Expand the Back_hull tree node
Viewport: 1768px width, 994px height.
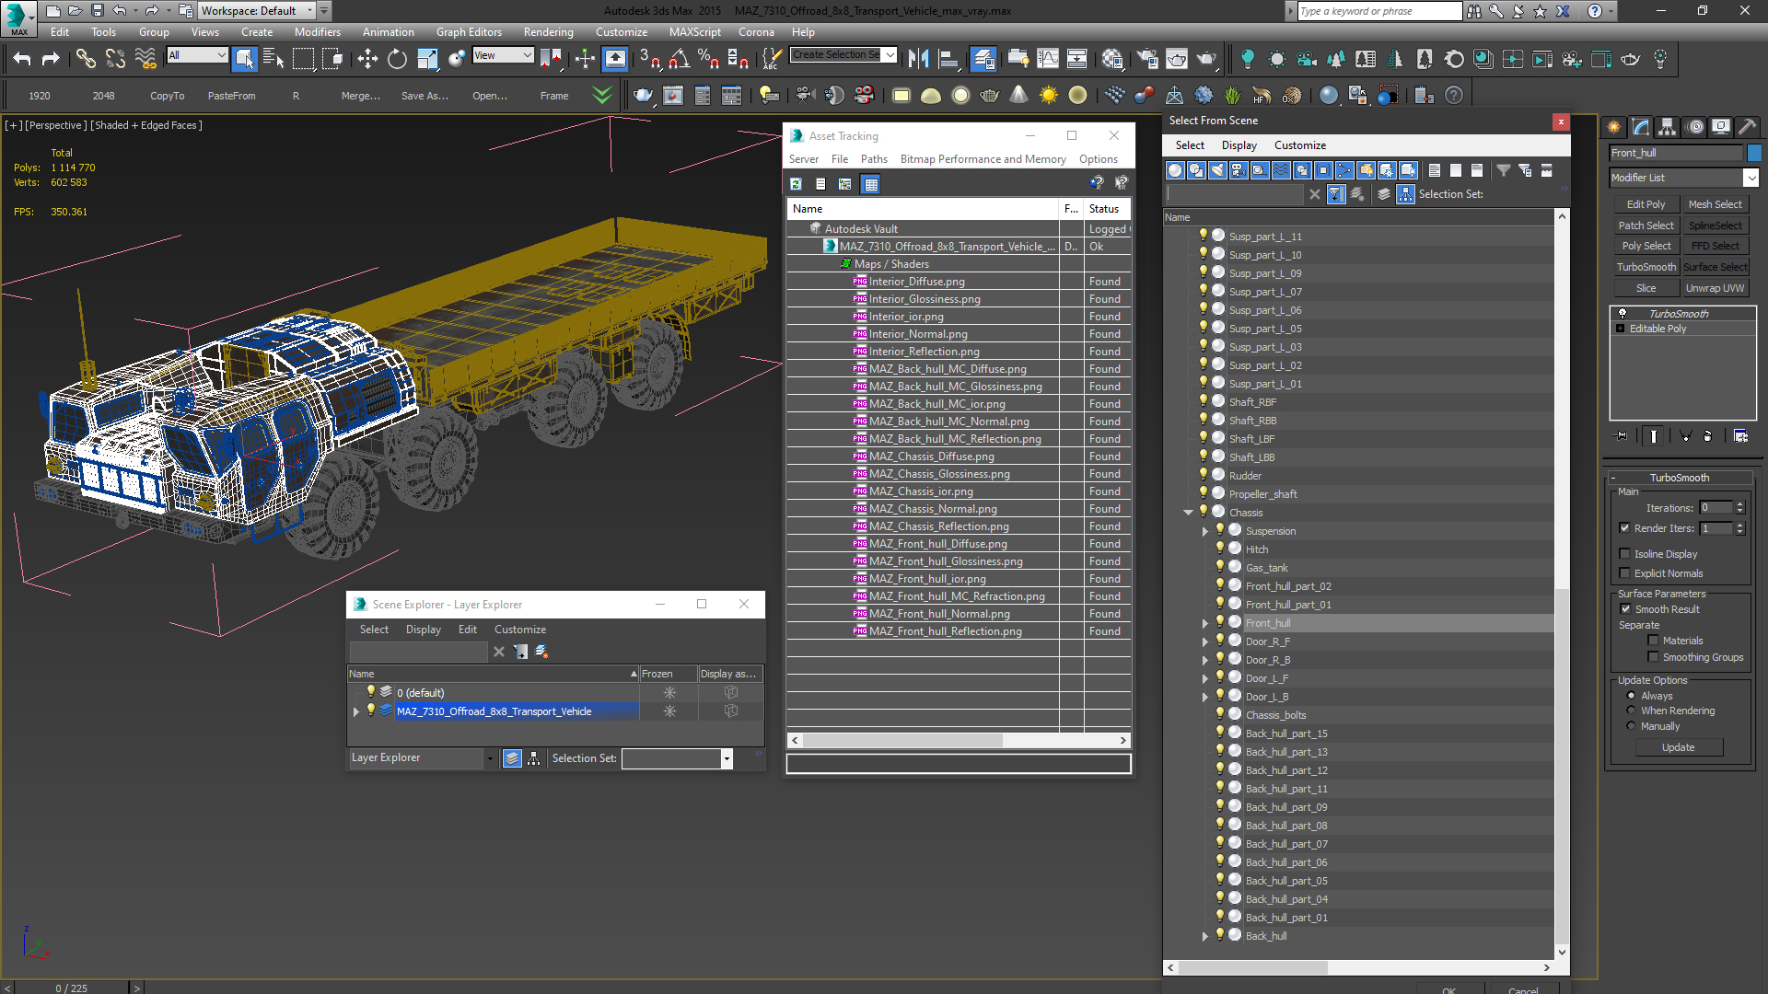pos(1204,936)
